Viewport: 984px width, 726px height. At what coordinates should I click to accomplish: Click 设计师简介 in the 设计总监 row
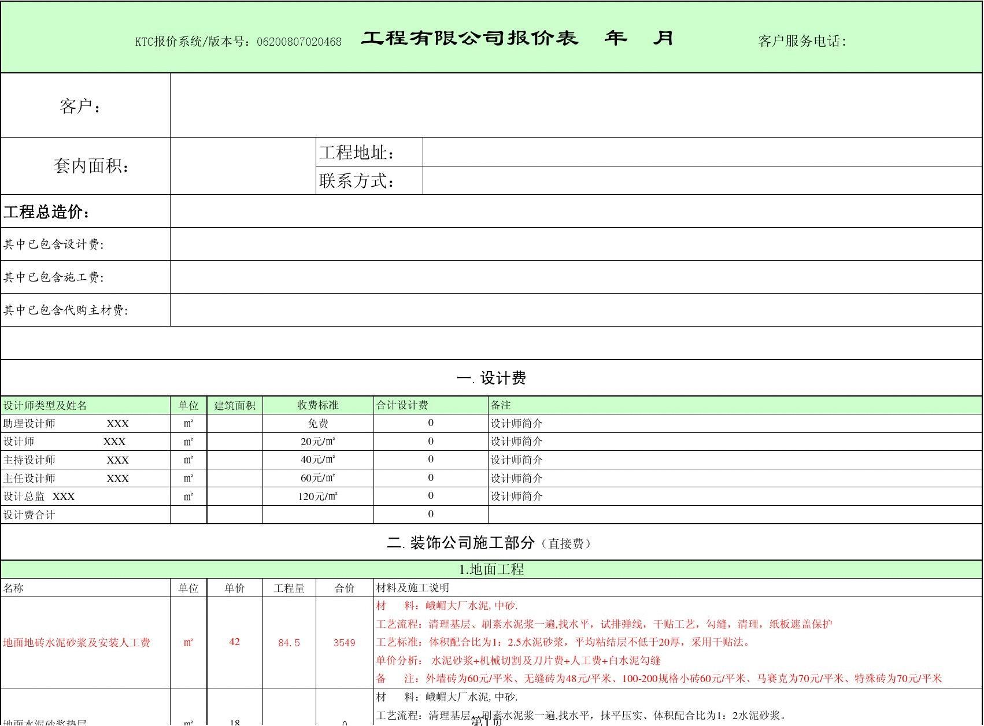point(517,496)
